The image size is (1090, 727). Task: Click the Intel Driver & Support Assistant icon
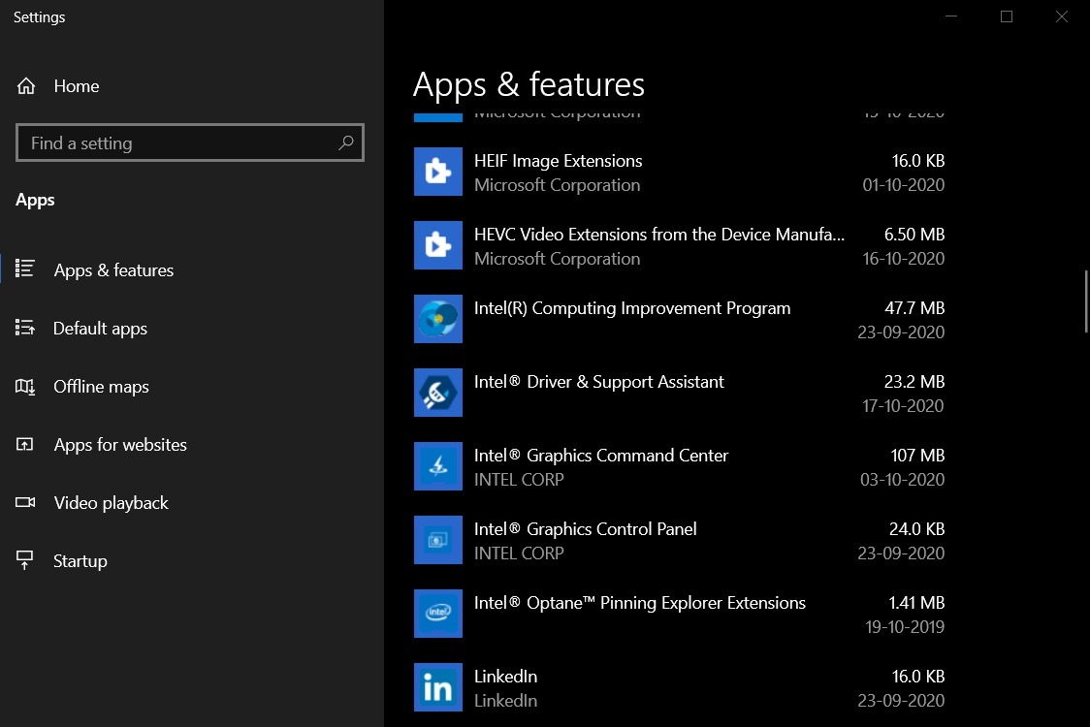click(x=437, y=393)
